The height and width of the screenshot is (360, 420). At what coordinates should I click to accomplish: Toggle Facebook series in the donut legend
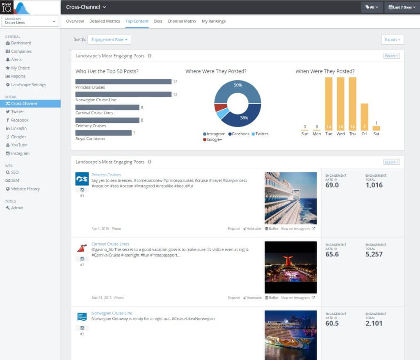(x=239, y=134)
